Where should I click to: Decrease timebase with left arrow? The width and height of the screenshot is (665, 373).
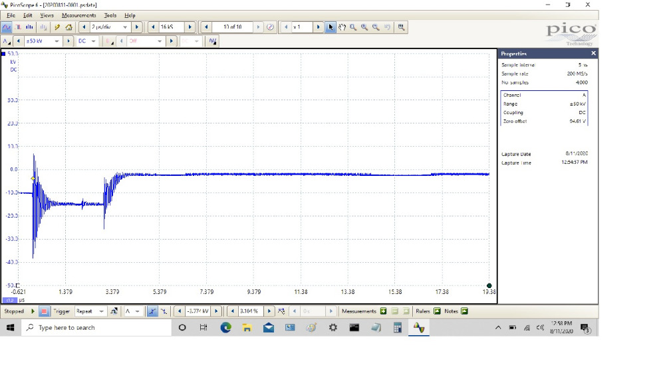(84, 27)
